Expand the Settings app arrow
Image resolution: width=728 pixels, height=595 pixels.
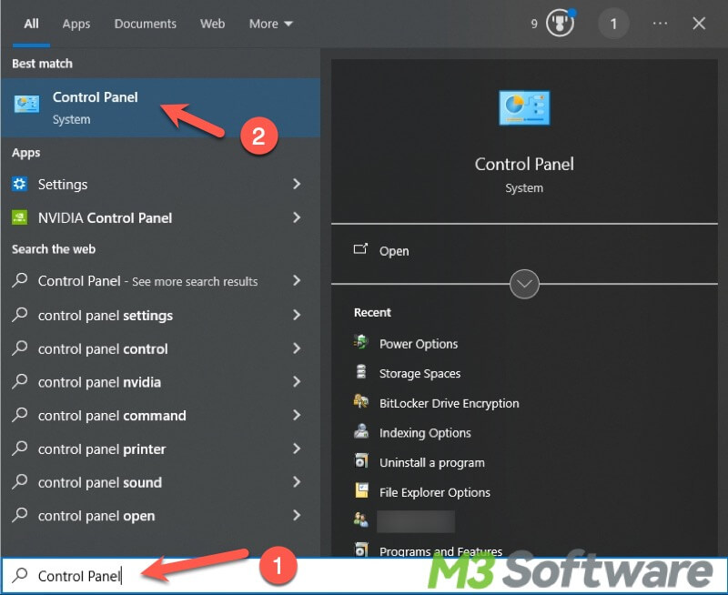coord(298,185)
